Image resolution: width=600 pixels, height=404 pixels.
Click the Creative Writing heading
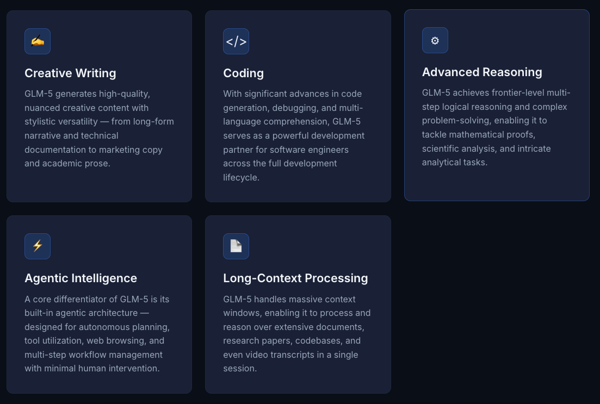coord(70,73)
